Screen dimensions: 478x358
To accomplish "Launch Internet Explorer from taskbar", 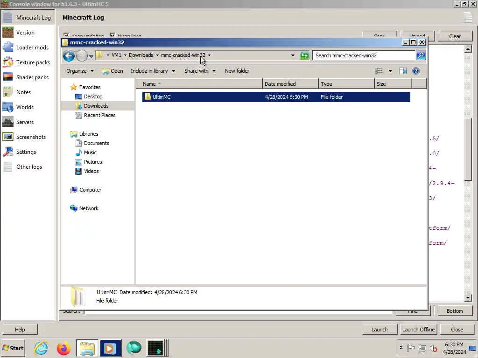I will tap(41, 348).
